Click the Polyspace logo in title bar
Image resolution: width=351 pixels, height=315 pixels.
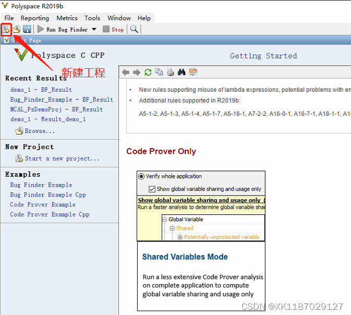click(5, 6)
